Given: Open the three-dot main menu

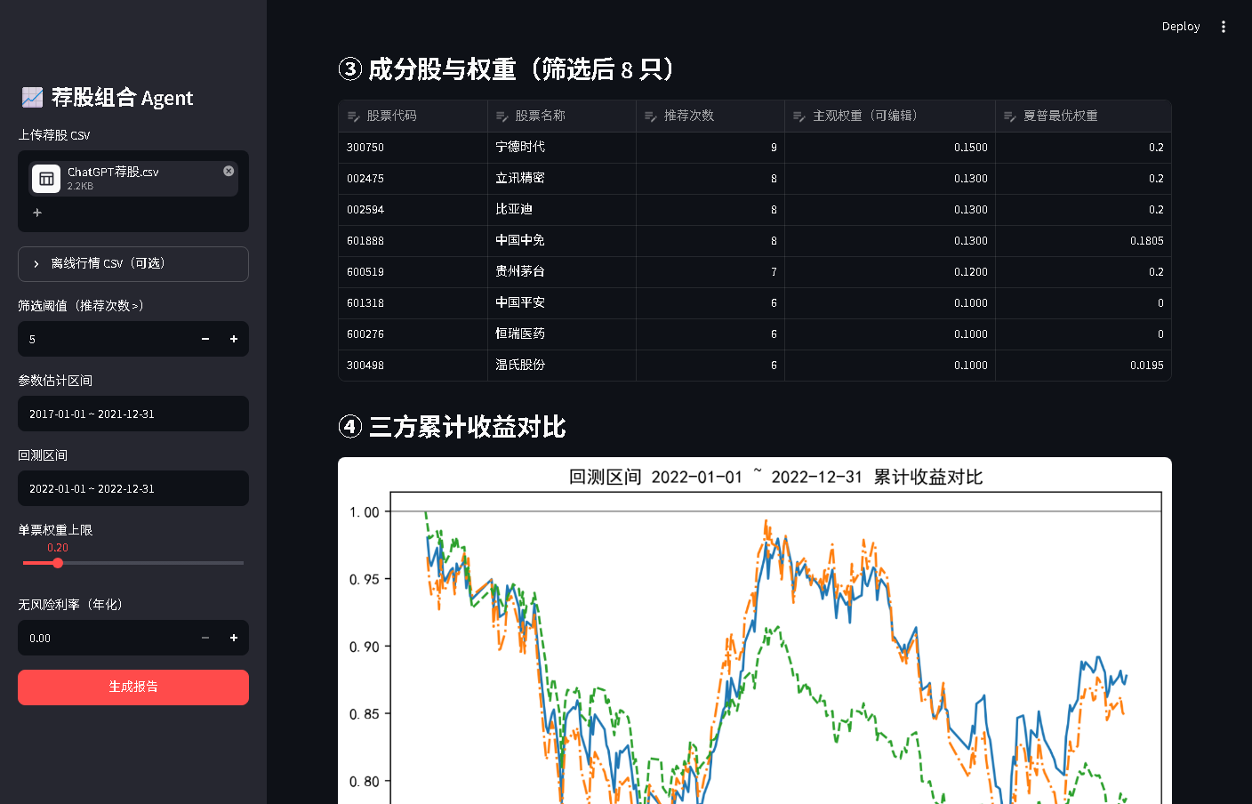Looking at the screenshot, I should tap(1224, 27).
